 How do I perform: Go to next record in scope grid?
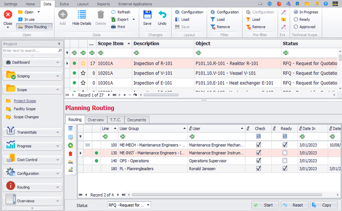click(109, 95)
